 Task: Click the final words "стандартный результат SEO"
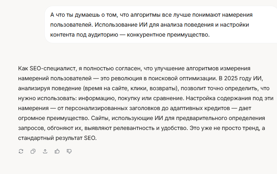click(57, 138)
